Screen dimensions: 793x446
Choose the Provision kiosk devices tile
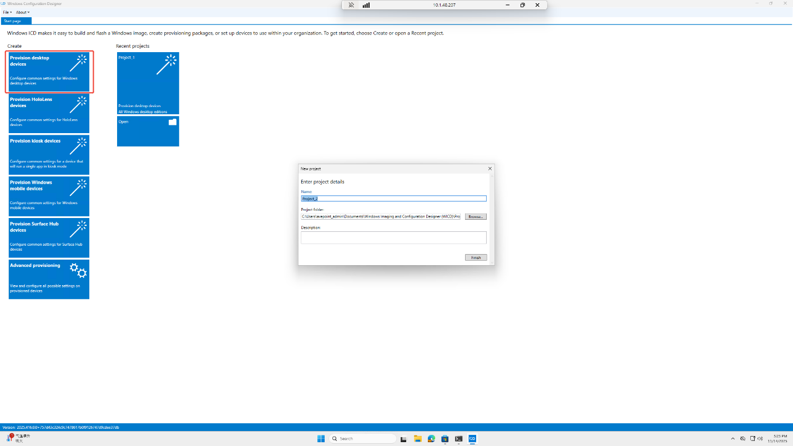click(49, 155)
